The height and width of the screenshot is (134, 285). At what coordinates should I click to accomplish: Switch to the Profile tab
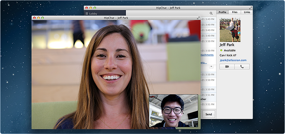(x=222, y=12)
